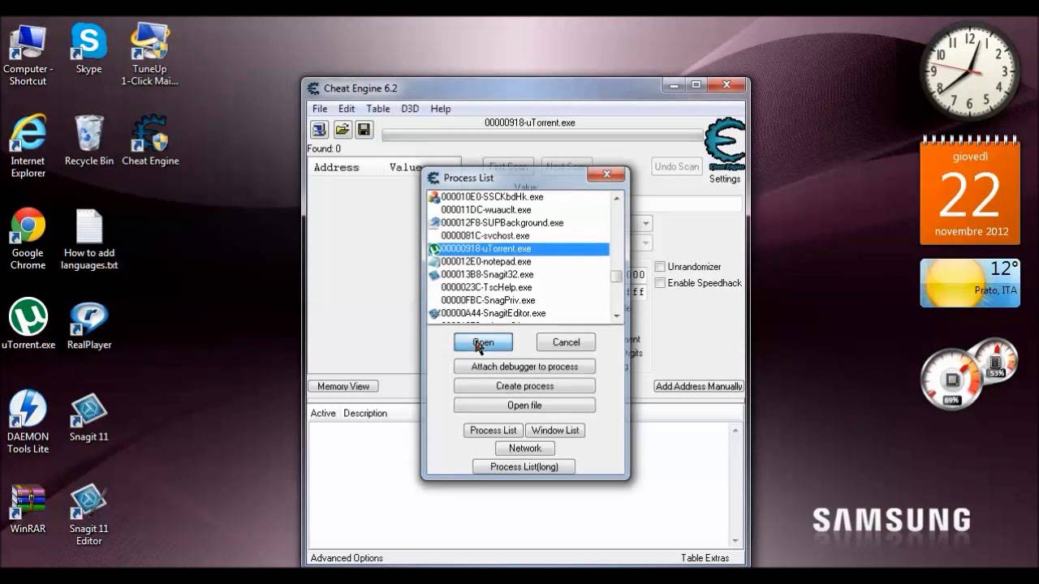Select 00000918-uTorrent.exe process row
Screen dimensions: 1039x584
[519, 249]
